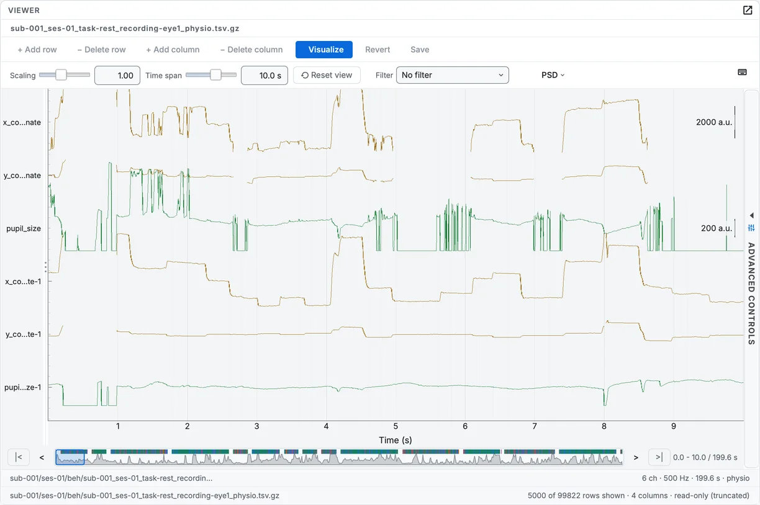Open viewer in new window icon
The width and height of the screenshot is (760, 505).
point(748,10)
